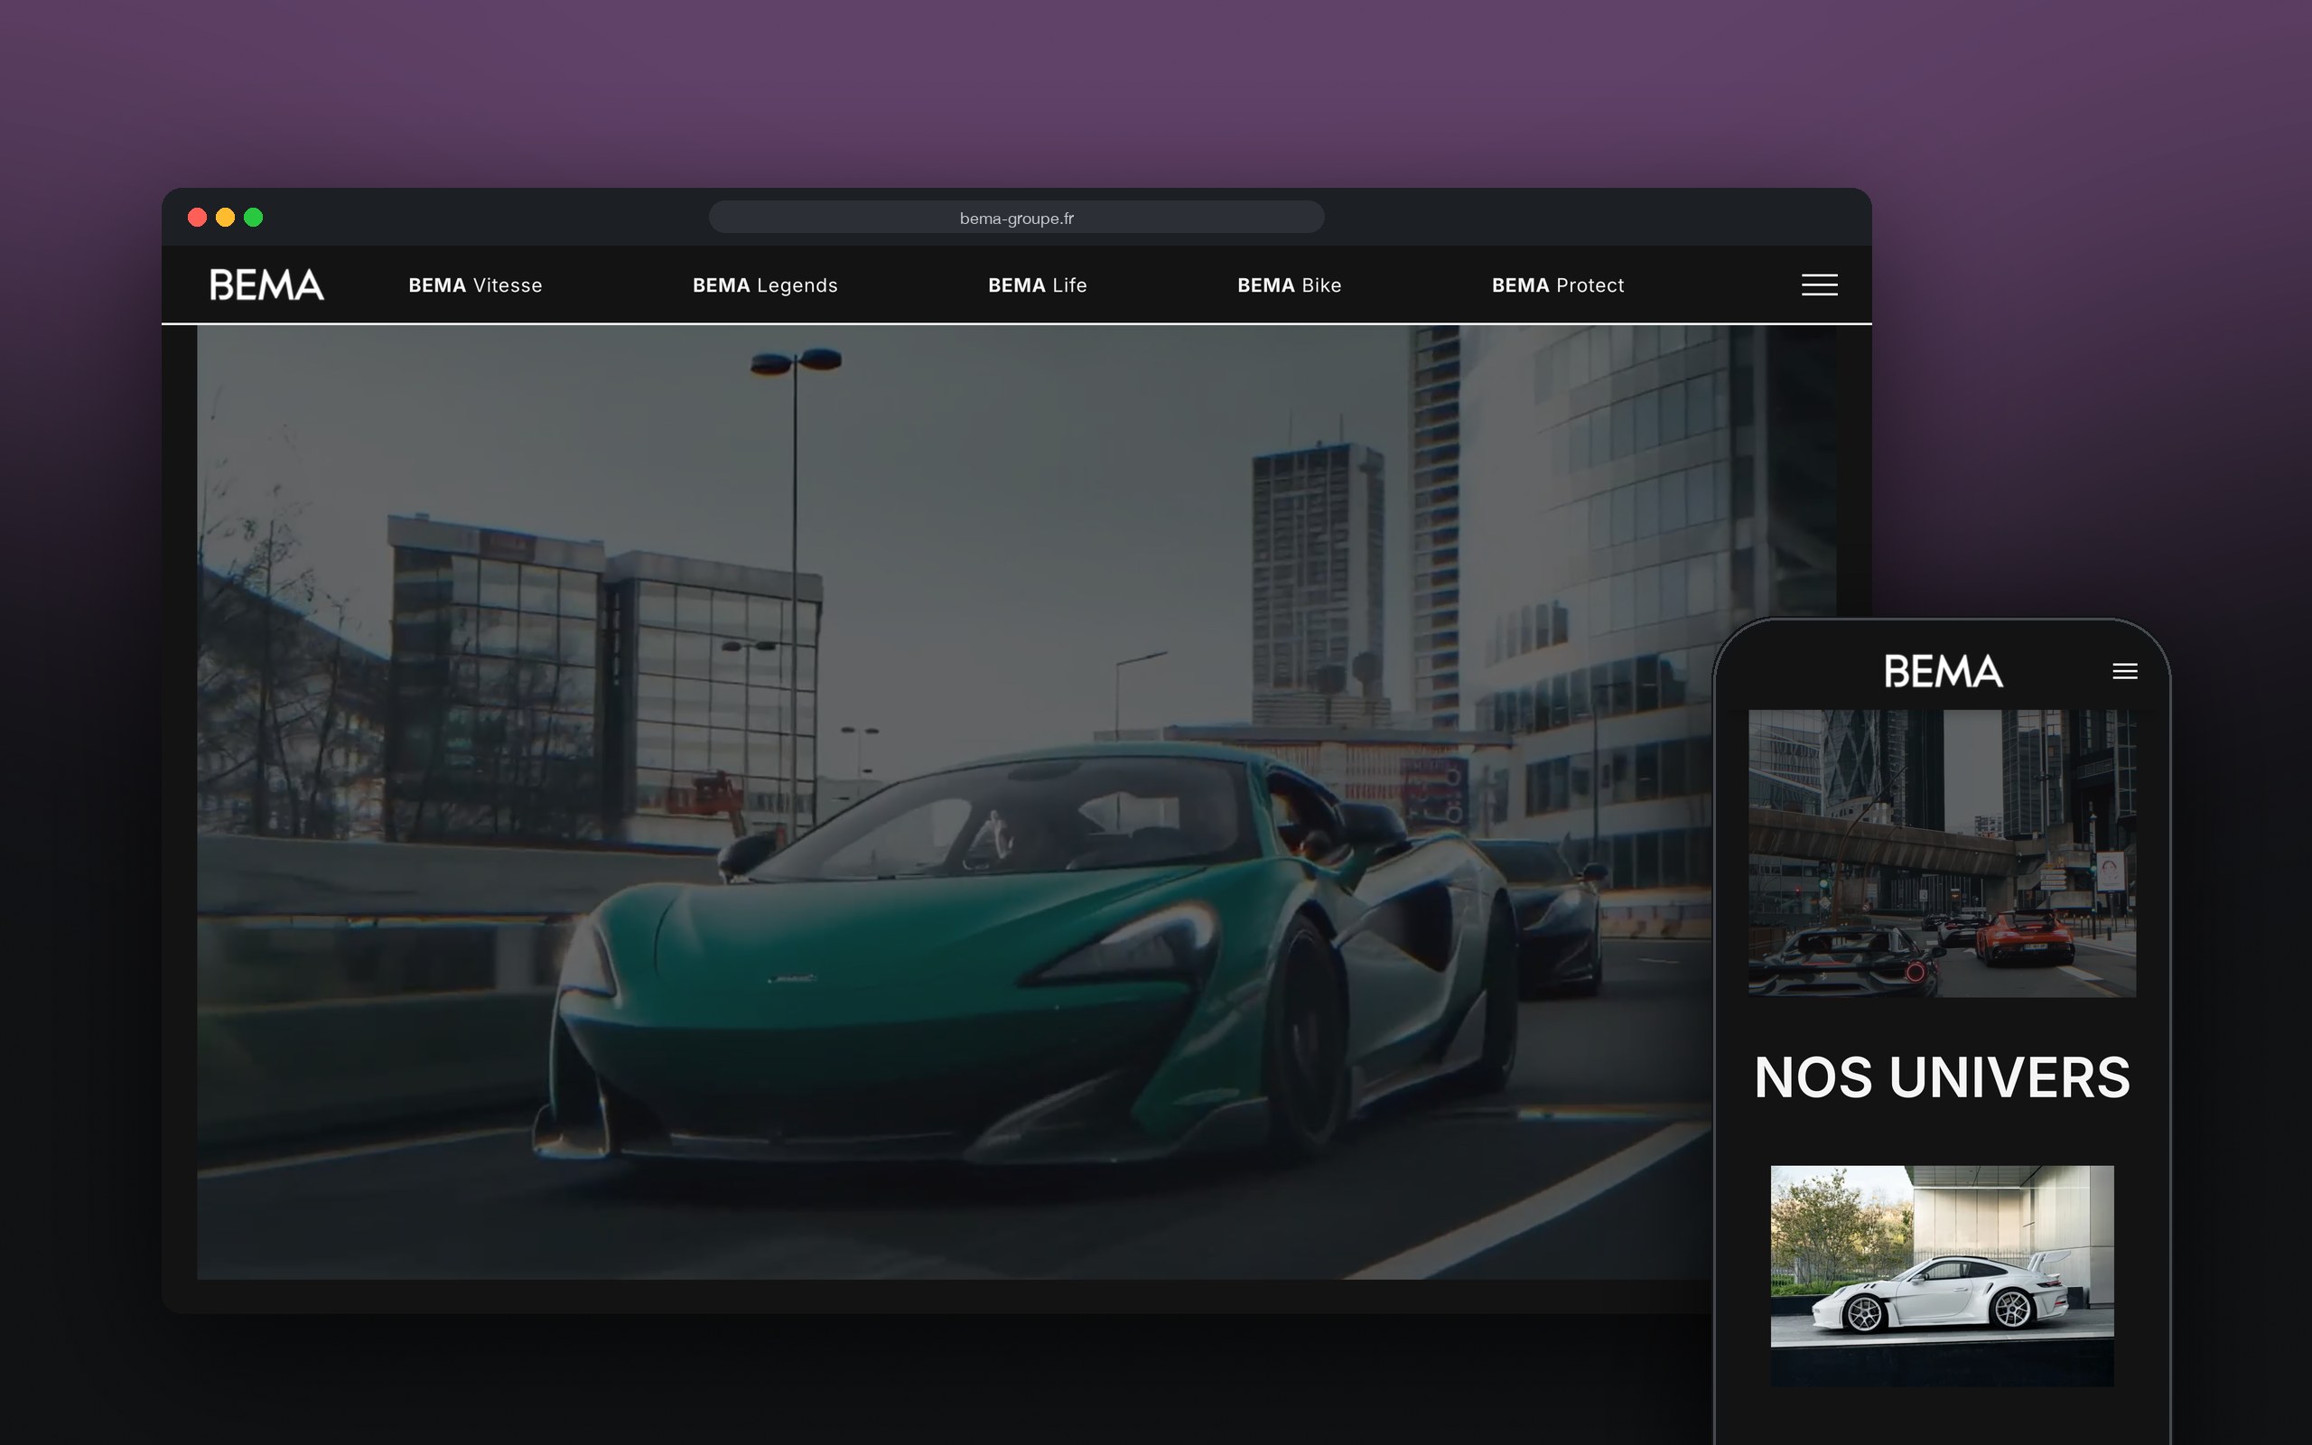
Task: Click the BEMA logo in desktop navbar
Action: 266,284
